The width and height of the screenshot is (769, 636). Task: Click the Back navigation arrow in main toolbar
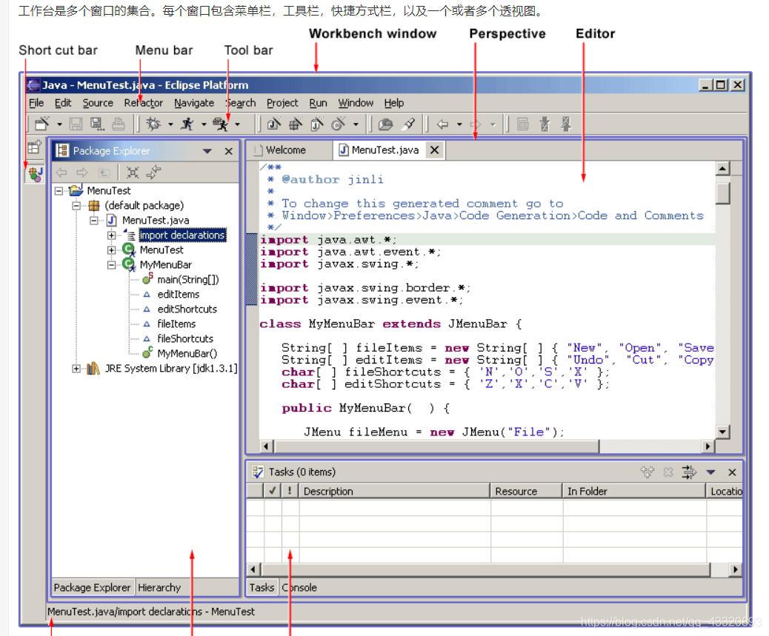443,124
